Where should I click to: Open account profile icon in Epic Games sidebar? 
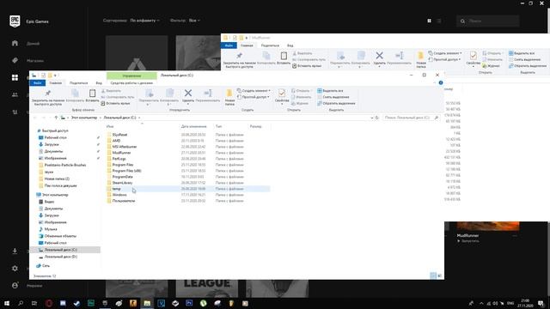tap(15, 286)
